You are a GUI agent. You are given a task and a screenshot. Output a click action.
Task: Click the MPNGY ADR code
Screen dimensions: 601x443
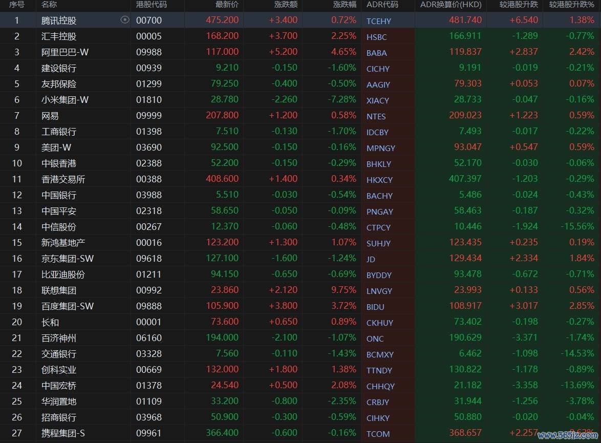pyautogui.click(x=380, y=148)
